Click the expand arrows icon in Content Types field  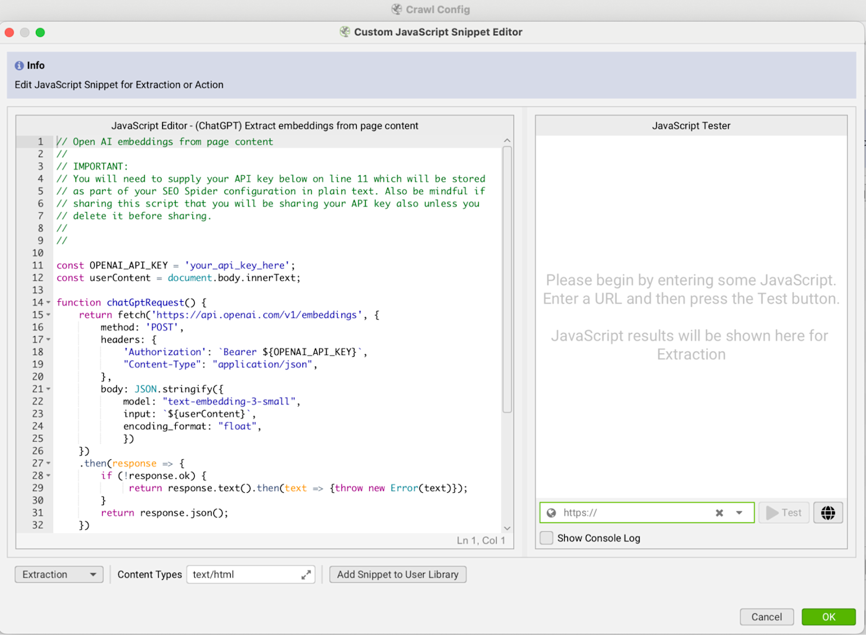(306, 575)
